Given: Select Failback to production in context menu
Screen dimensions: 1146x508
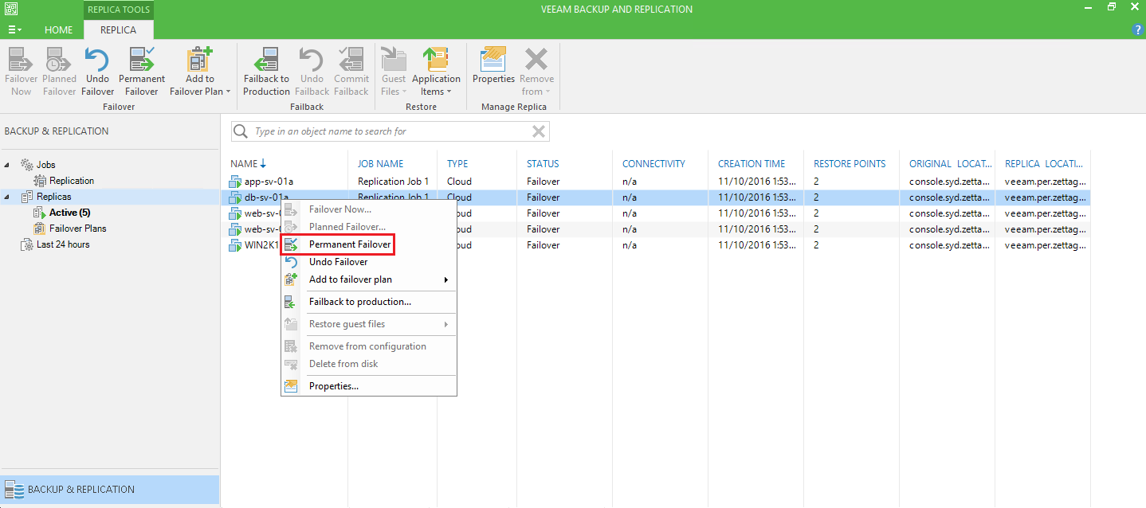Looking at the screenshot, I should click(369, 302).
